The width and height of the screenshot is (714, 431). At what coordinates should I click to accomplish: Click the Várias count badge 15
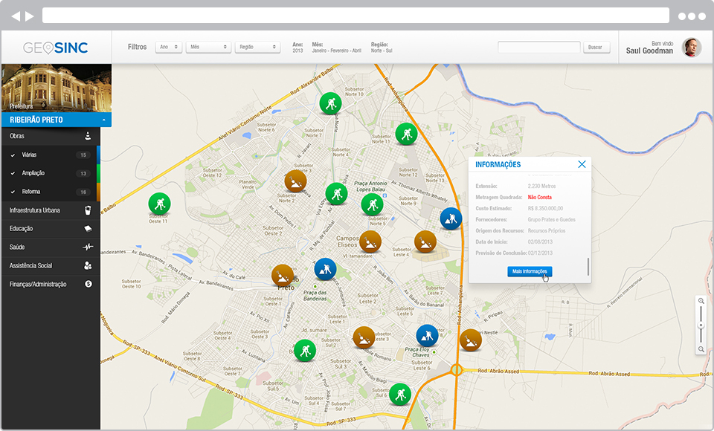(x=83, y=155)
